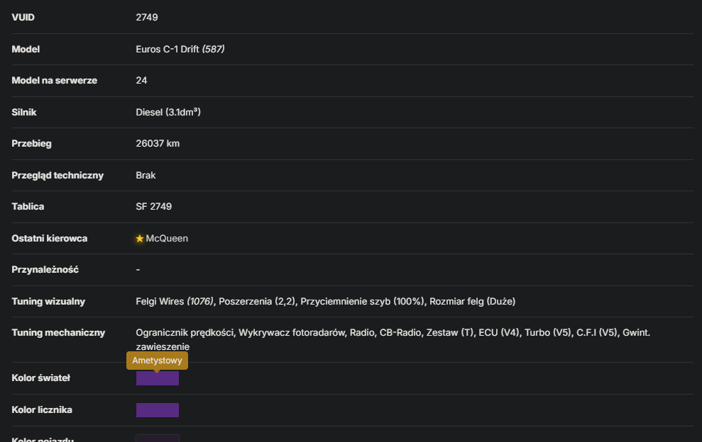Click the Model na serwerze label
The height and width of the screenshot is (442, 702).
point(54,81)
